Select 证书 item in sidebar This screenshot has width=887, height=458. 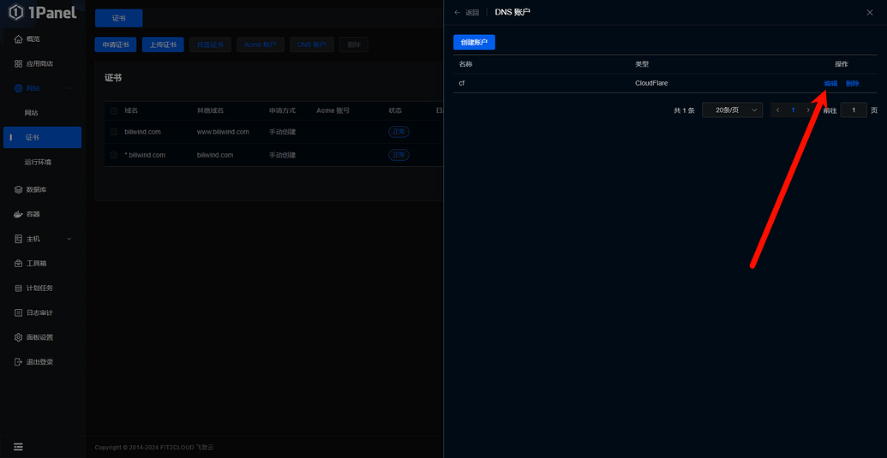coord(43,137)
